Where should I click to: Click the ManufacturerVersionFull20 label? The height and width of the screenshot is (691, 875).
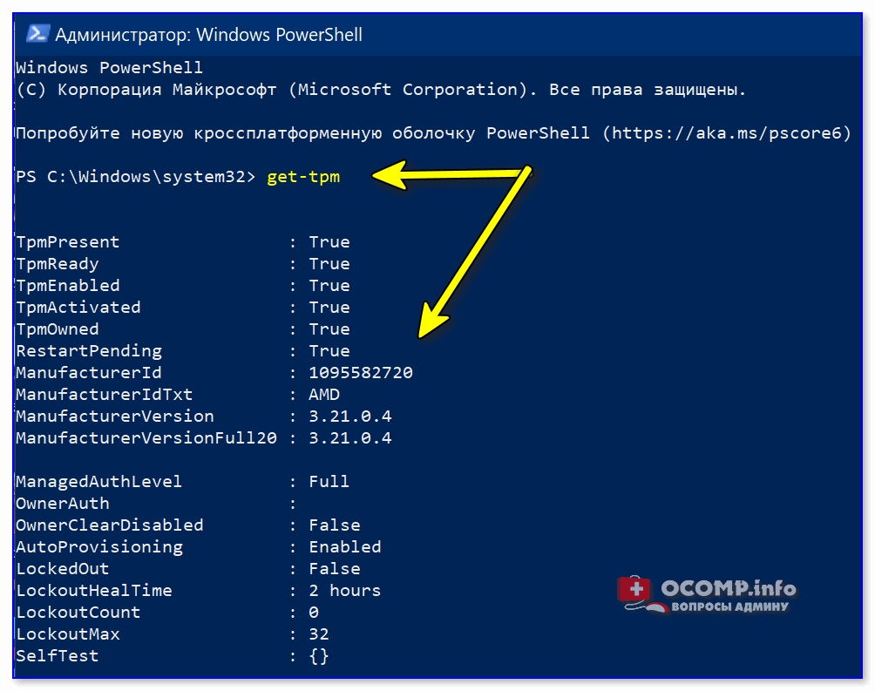click(x=146, y=438)
